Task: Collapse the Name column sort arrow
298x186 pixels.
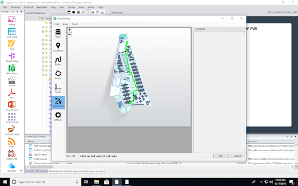Action: point(26,141)
